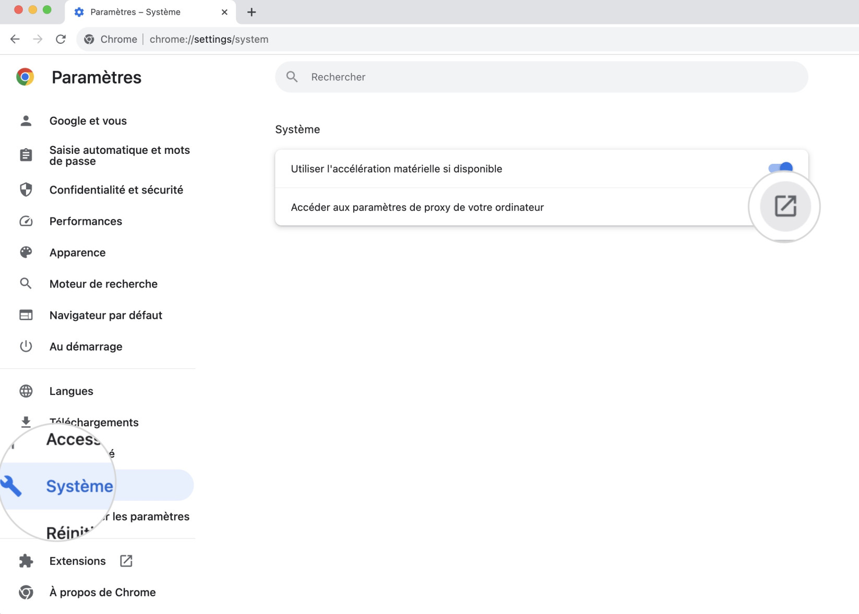Click the Chrome site info icon in address bar
The width and height of the screenshot is (859, 614).
pyautogui.click(x=89, y=39)
